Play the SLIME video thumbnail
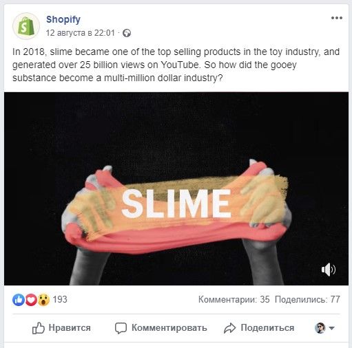The image size is (352, 348). point(176,188)
